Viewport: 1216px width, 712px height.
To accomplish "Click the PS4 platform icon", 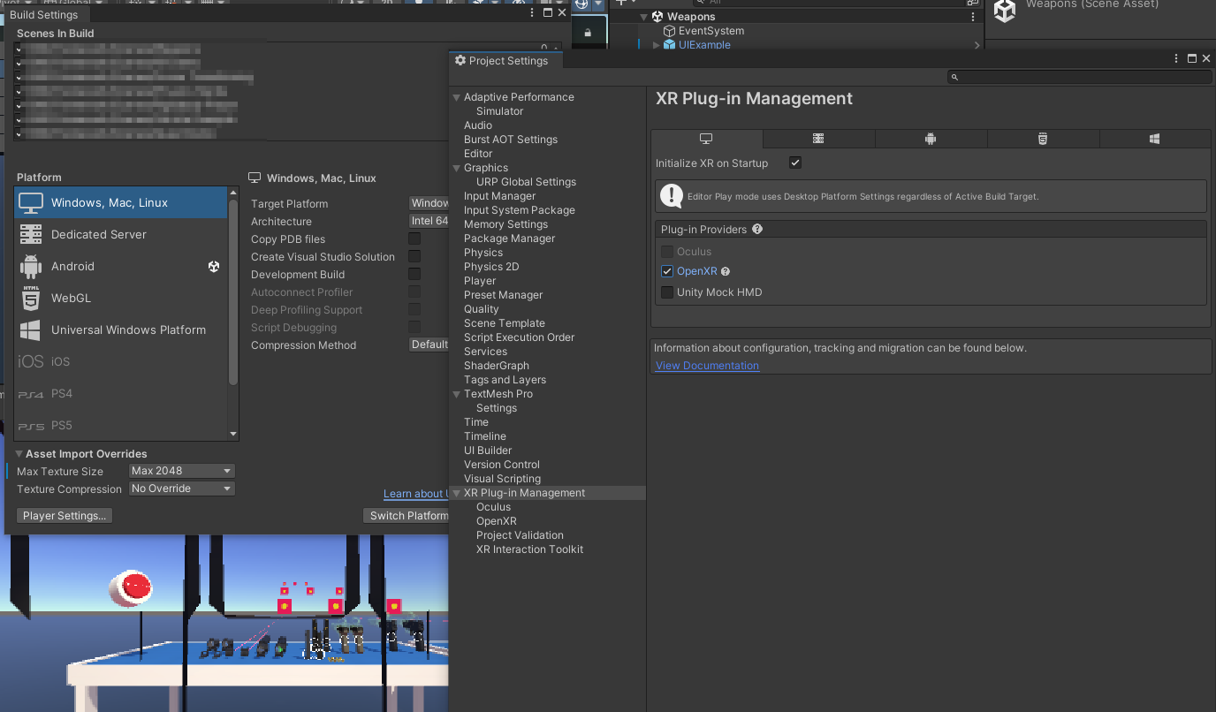I will point(31,394).
